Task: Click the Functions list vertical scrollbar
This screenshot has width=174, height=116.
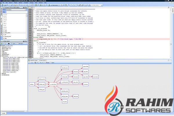Action: [27, 26]
